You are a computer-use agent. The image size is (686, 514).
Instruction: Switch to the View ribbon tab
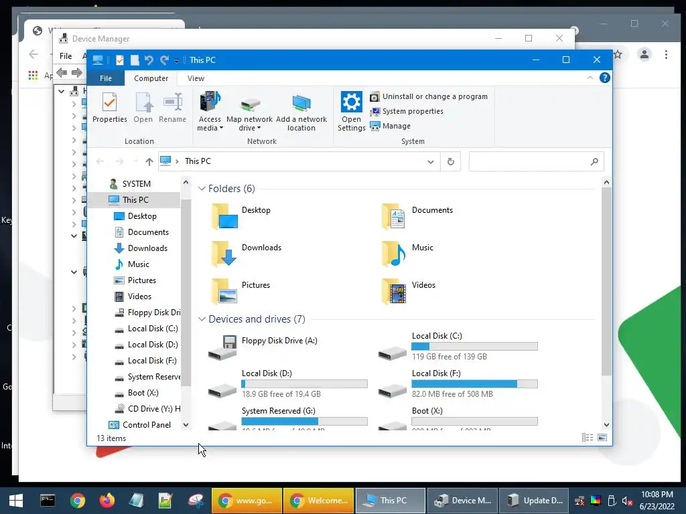[196, 78]
